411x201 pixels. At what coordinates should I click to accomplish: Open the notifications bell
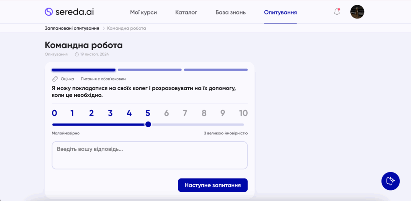pos(337,12)
